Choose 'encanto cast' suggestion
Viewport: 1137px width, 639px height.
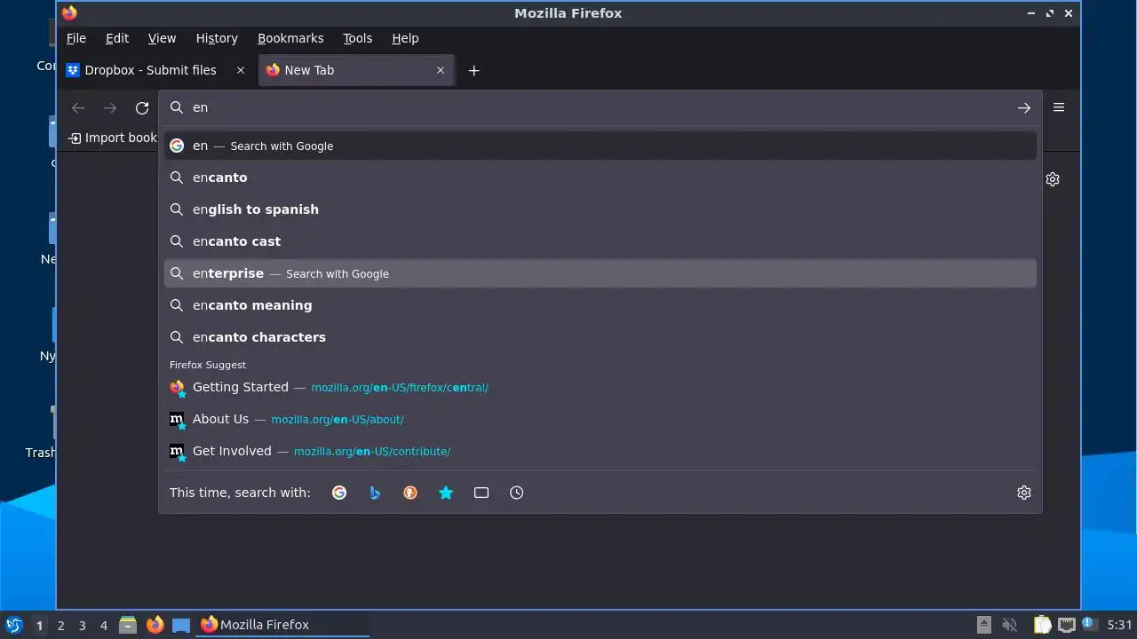[x=600, y=241]
